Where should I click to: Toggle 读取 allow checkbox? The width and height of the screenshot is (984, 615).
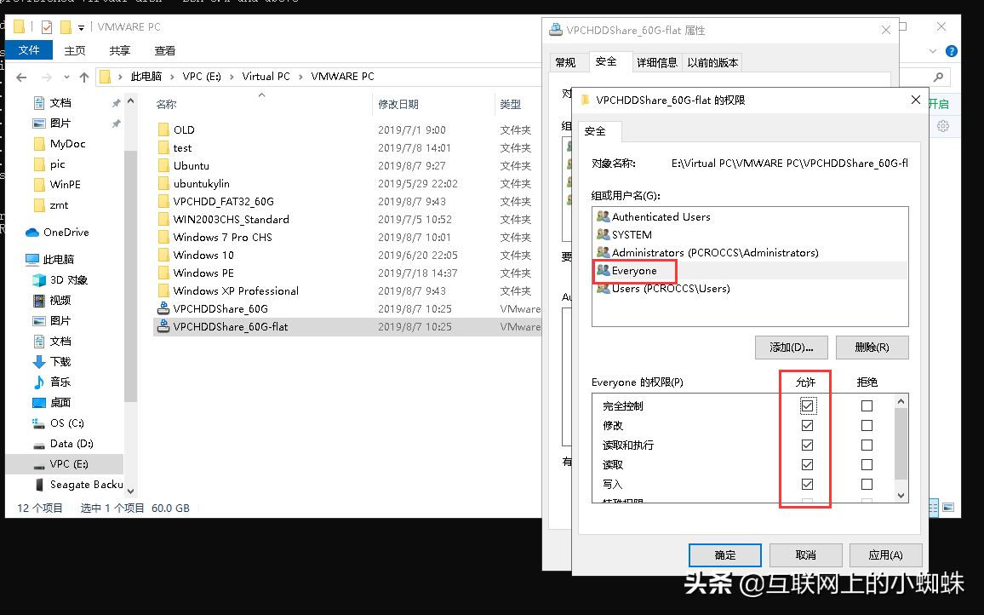pyautogui.click(x=807, y=465)
